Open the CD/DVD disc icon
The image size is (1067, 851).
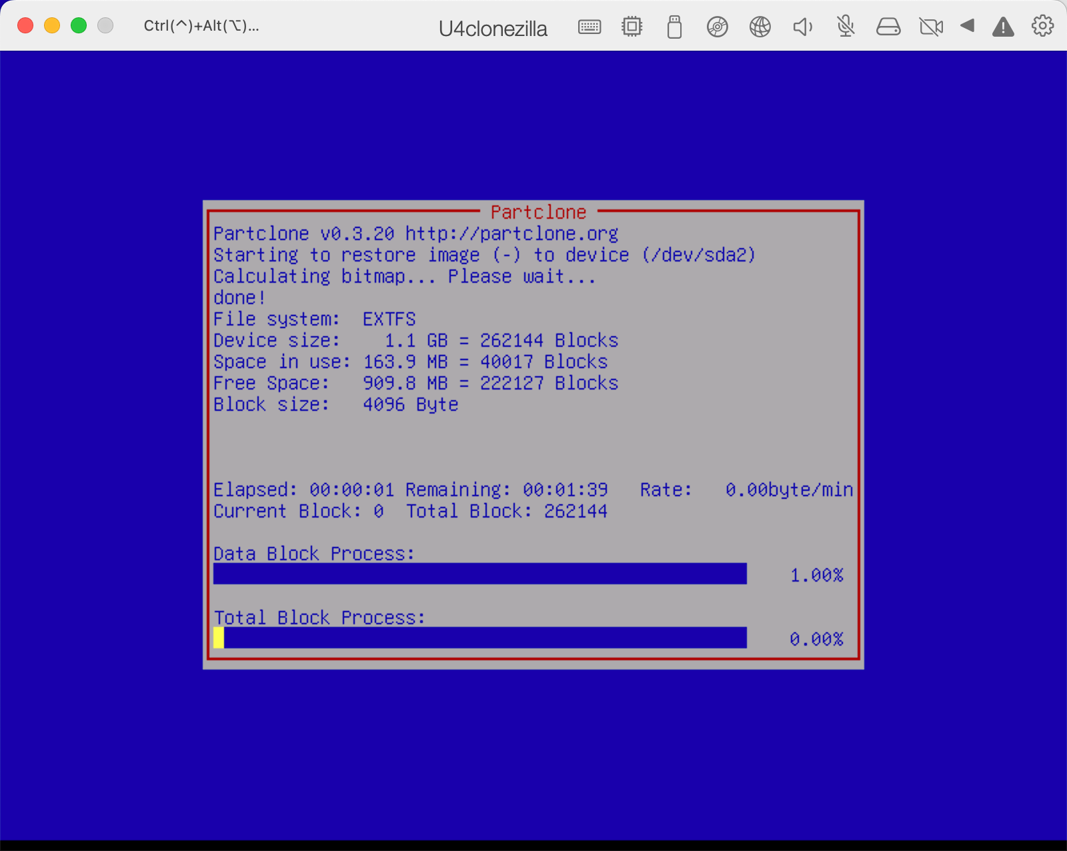coord(717,27)
